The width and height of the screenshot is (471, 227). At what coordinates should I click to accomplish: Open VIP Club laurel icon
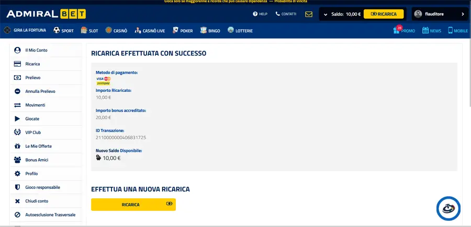point(17,133)
